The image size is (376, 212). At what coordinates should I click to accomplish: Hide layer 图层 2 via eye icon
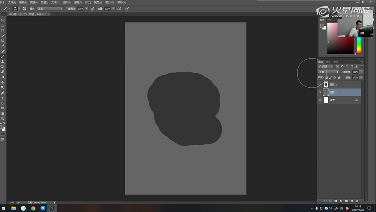pos(320,85)
